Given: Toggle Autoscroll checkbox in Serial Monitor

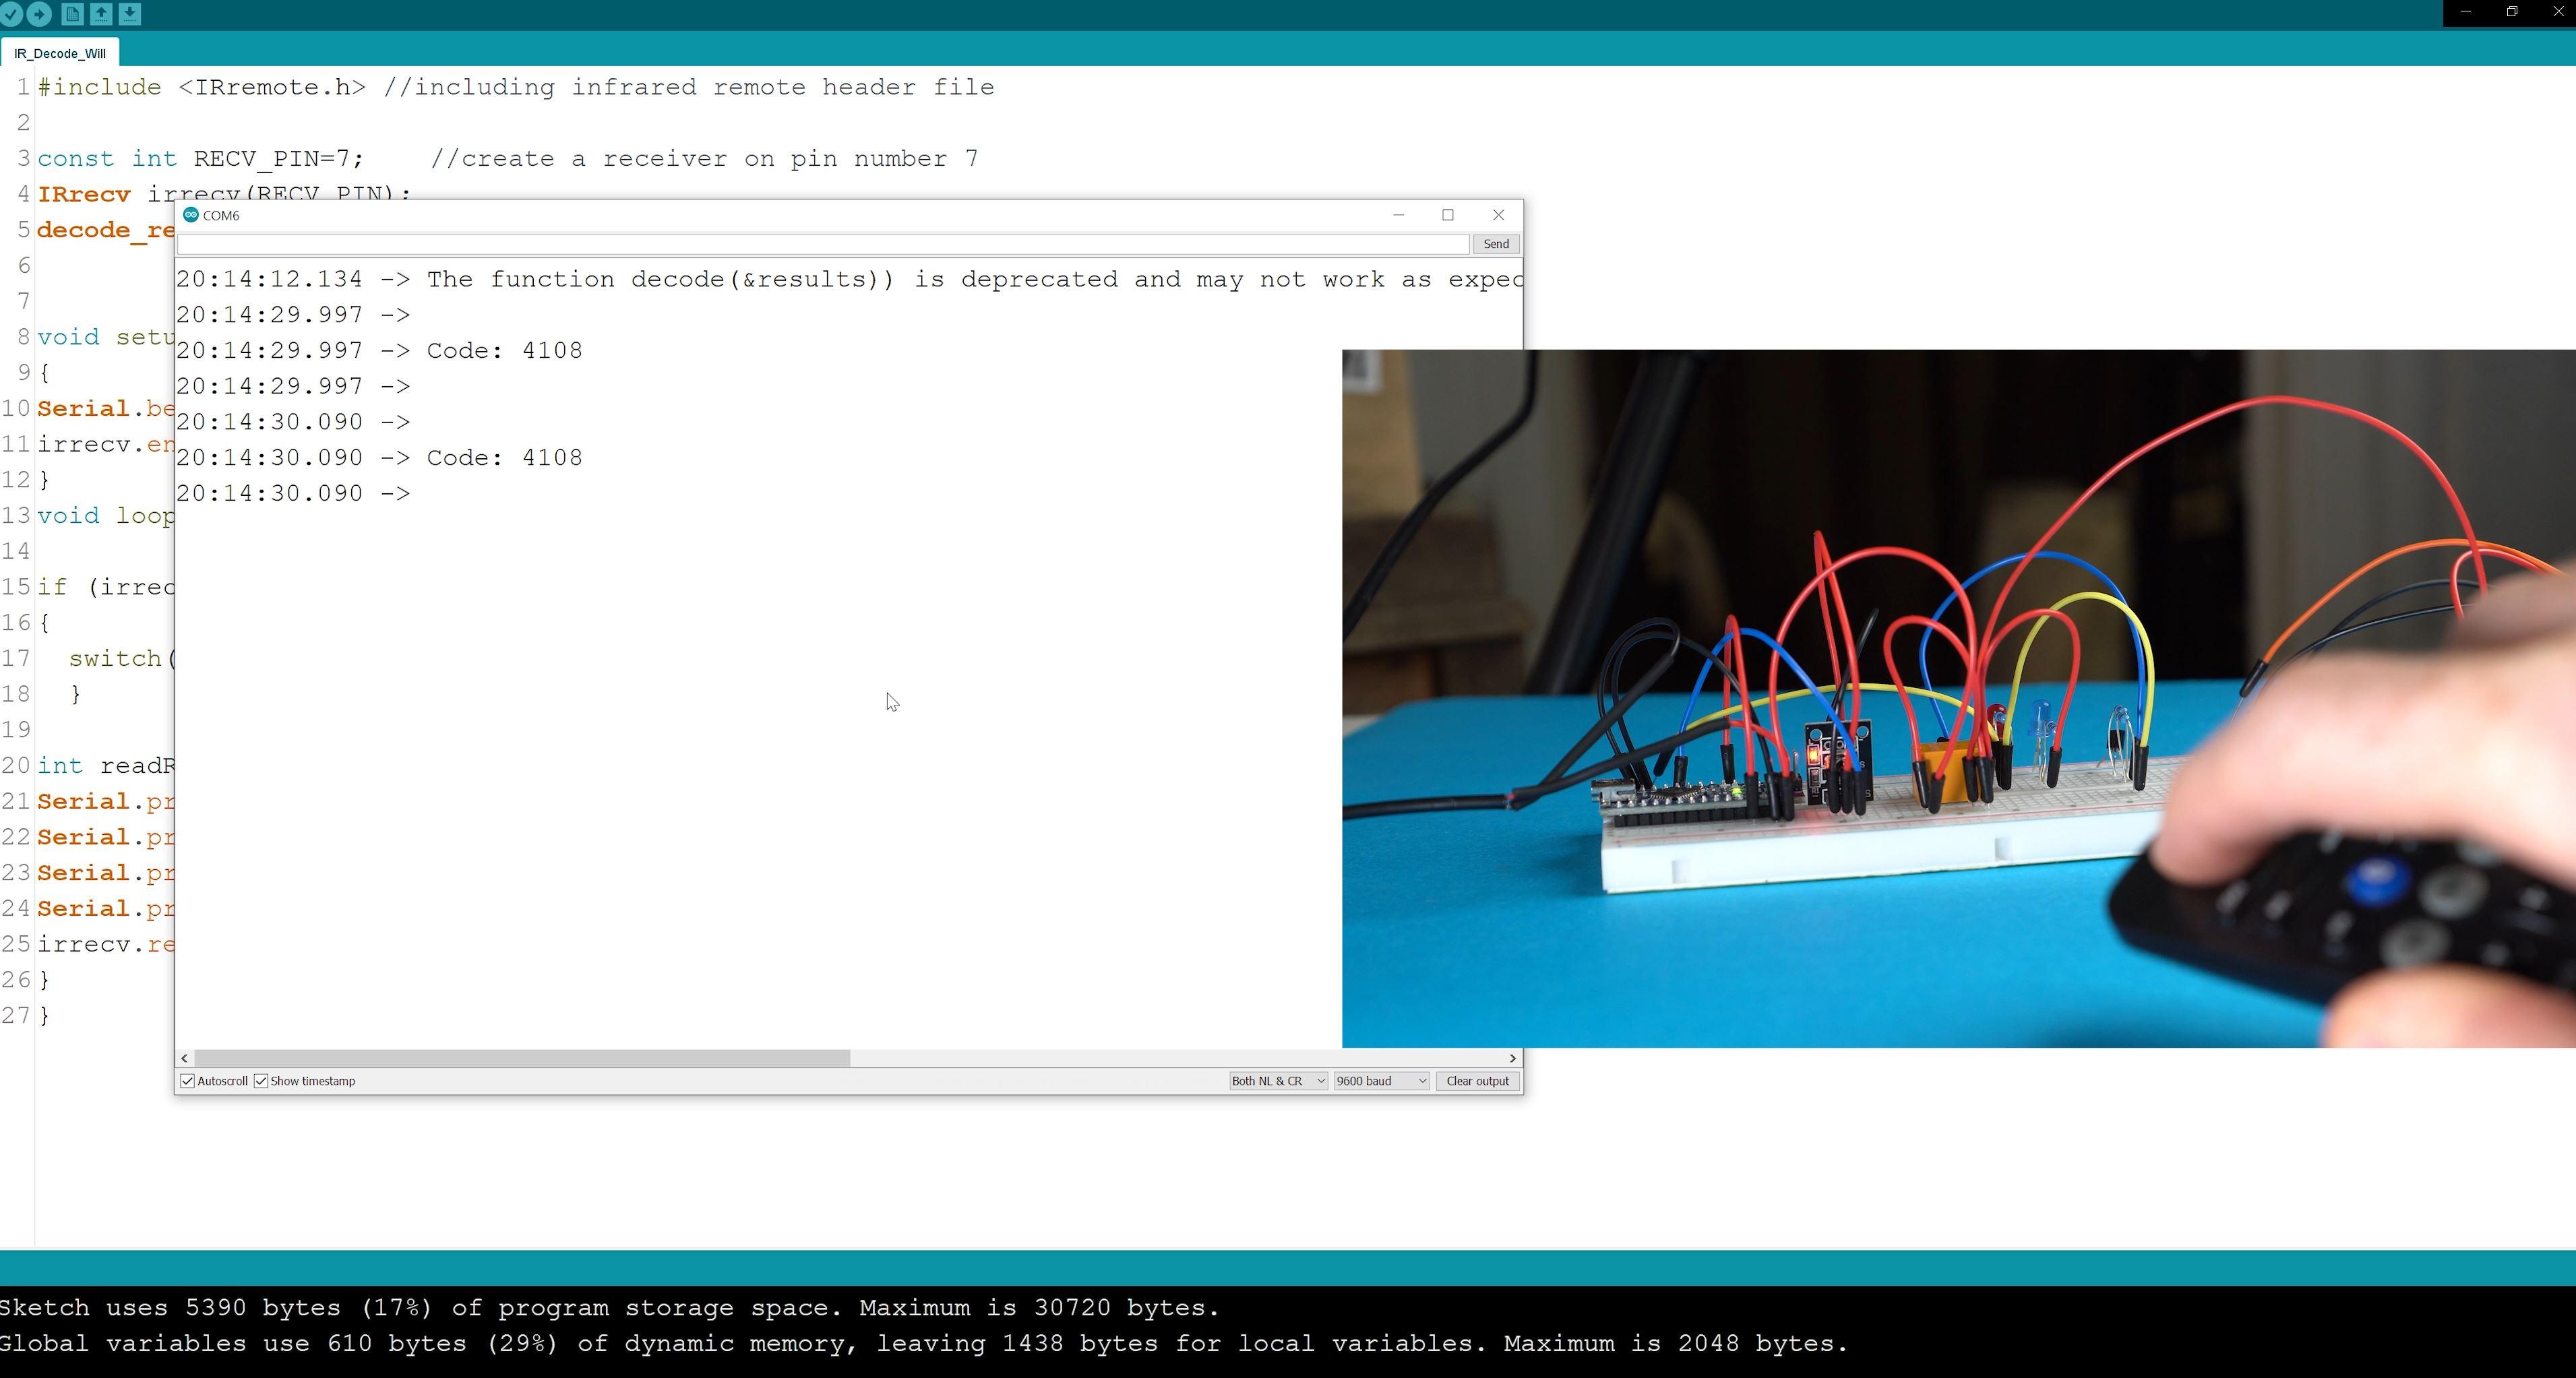Looking at the screenshot, I should pyautogui.click(x=189, y=1080).
